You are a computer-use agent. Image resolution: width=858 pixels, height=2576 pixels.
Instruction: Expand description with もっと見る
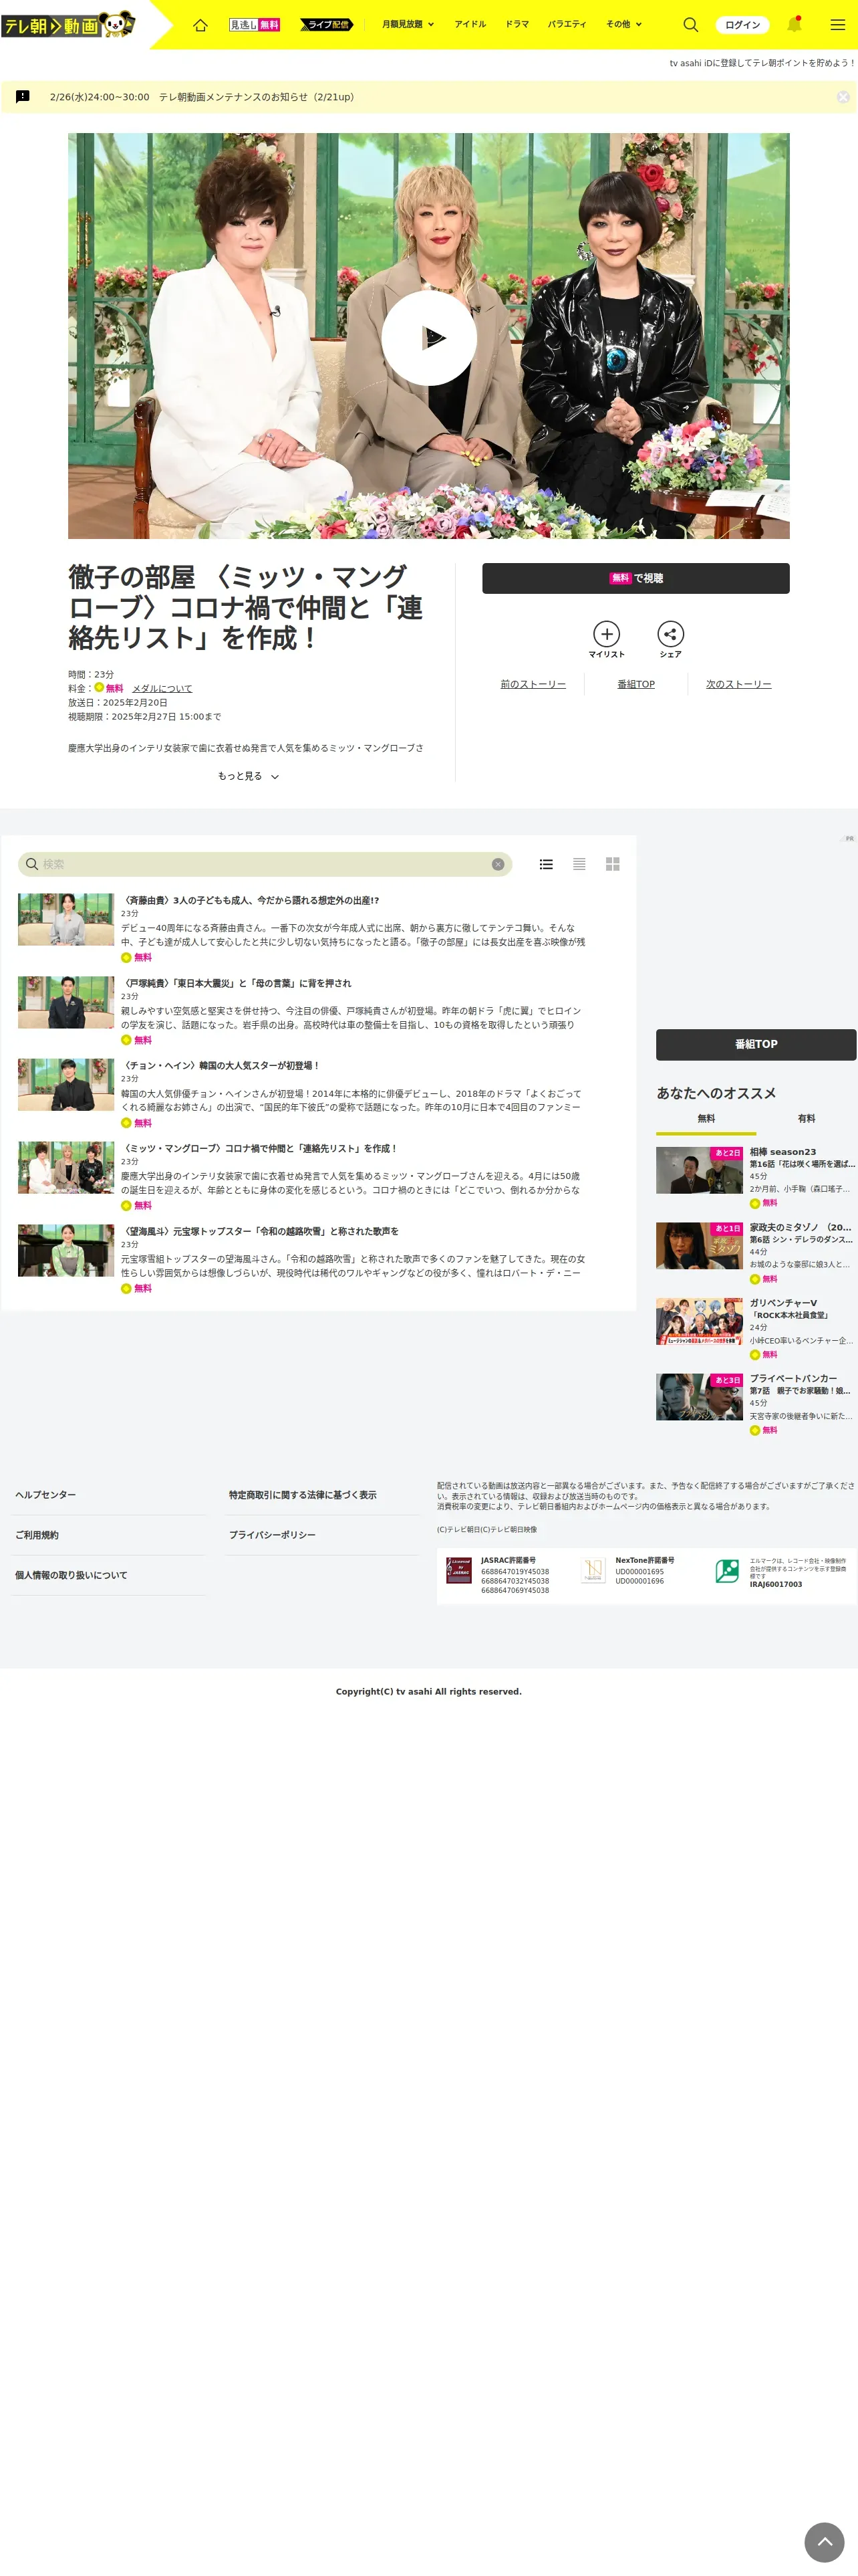(x=248, y=776)
